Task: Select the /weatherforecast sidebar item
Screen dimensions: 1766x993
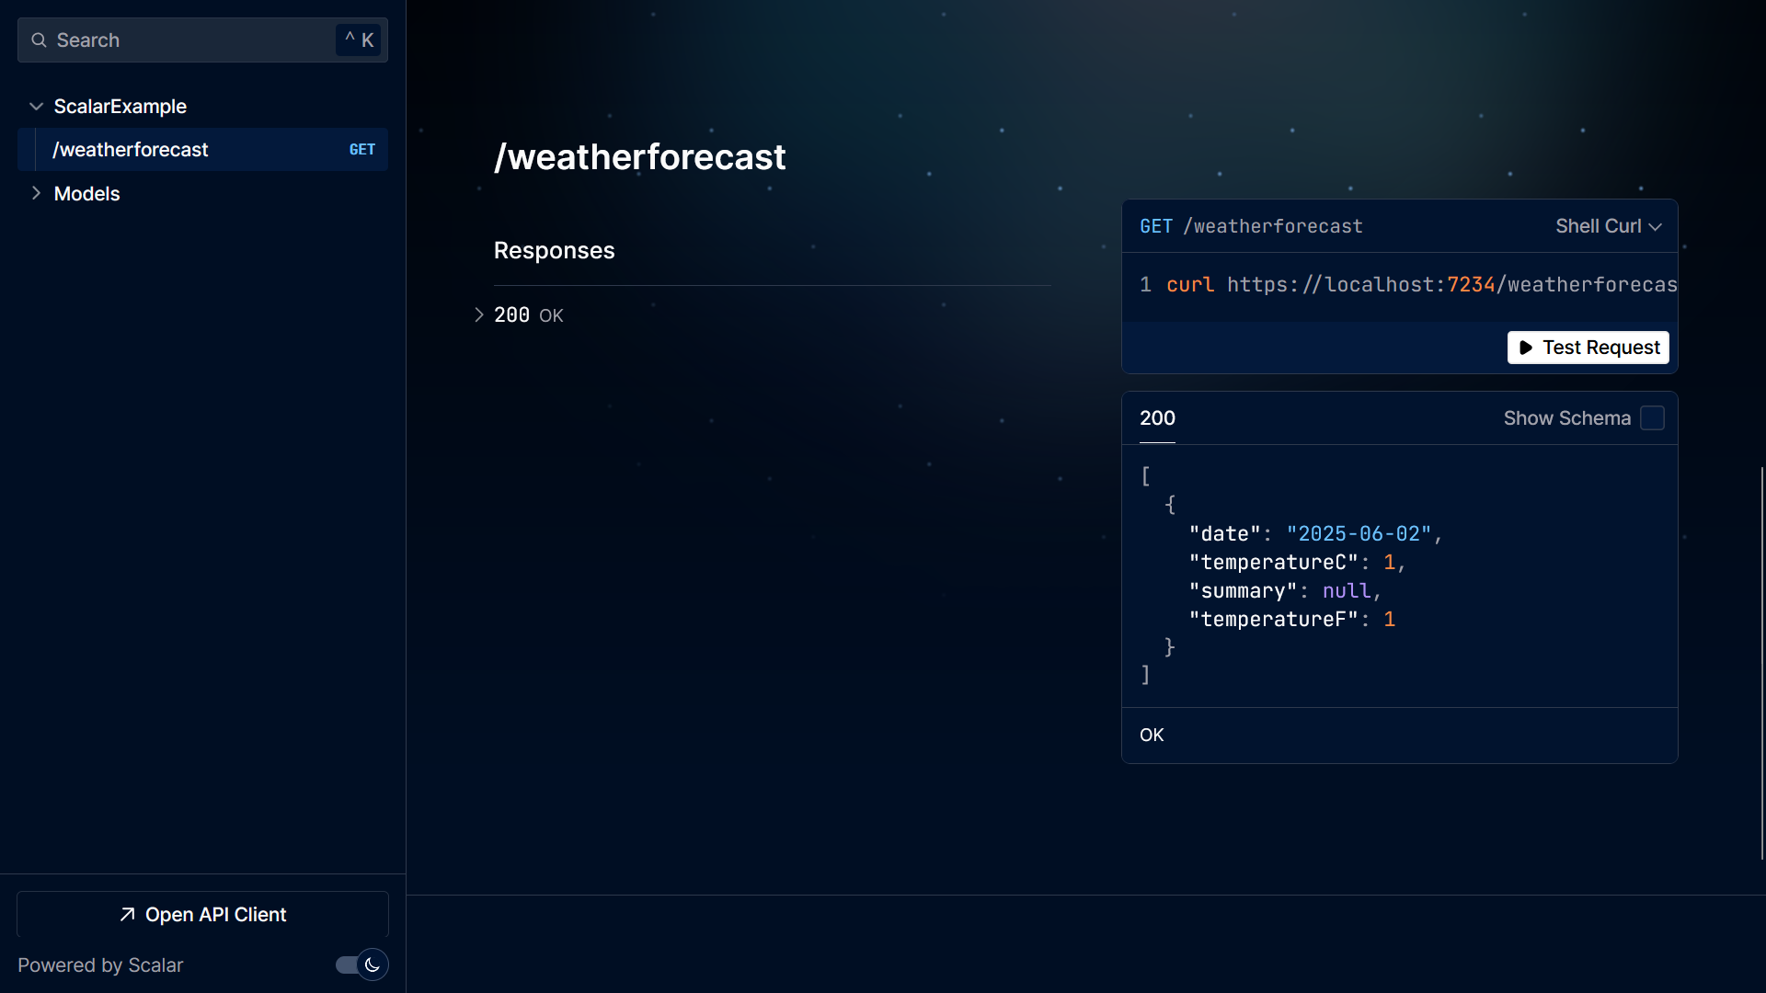Action: [x=131, y=150]
